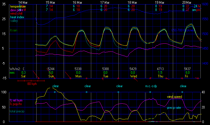Screen dimensions: 210x125
Task: Click the Thu 1.5 mm rainfall value
Action: [160, 72]
